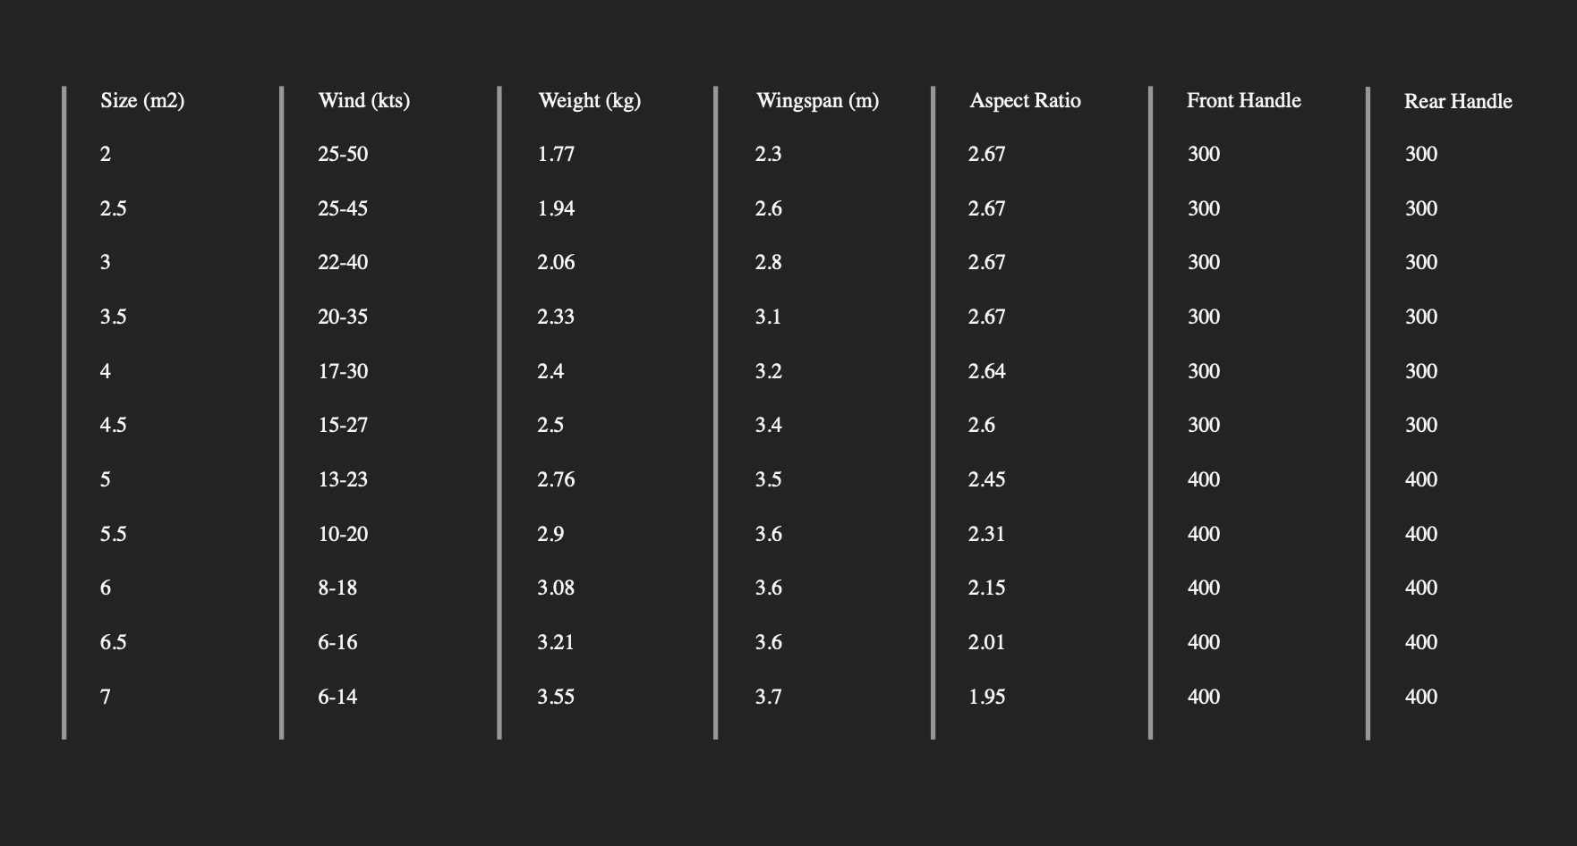Viewport: 1577px width, 846px height.
Task: Click the Weight (kg) column header
Action: (x=590, y=100)
